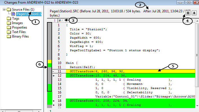Image resolution: width=199 pixels, height=112 pixels.
Task: Click the Binary Files folder icon
Action: pos(8,36)
